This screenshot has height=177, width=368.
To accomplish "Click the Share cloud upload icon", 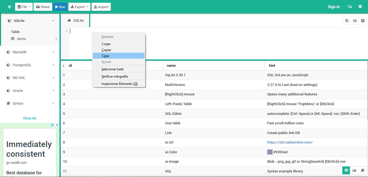I will (x=38, y=7).
